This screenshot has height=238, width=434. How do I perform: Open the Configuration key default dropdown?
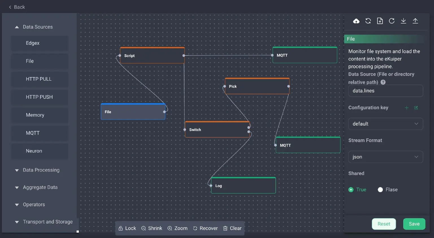tap(386, 124)
